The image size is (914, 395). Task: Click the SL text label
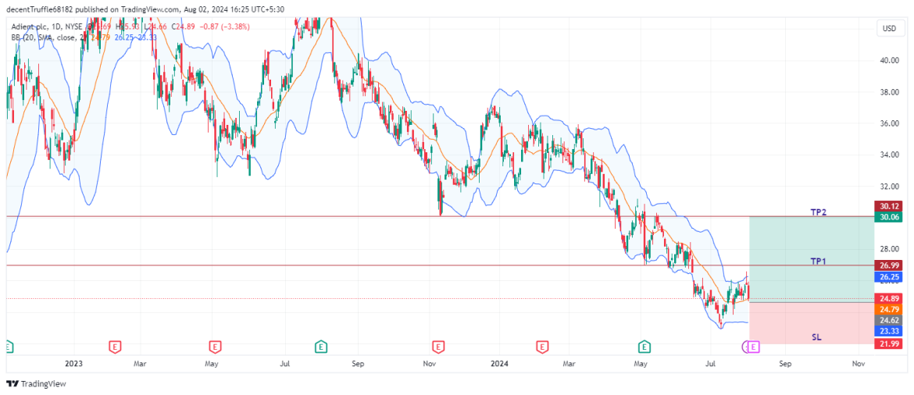tap(817, 337)
